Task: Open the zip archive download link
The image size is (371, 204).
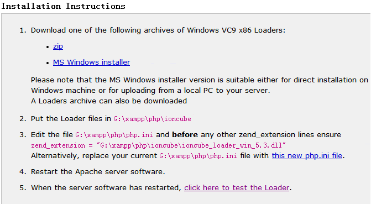Action: [x=58, y=46]
